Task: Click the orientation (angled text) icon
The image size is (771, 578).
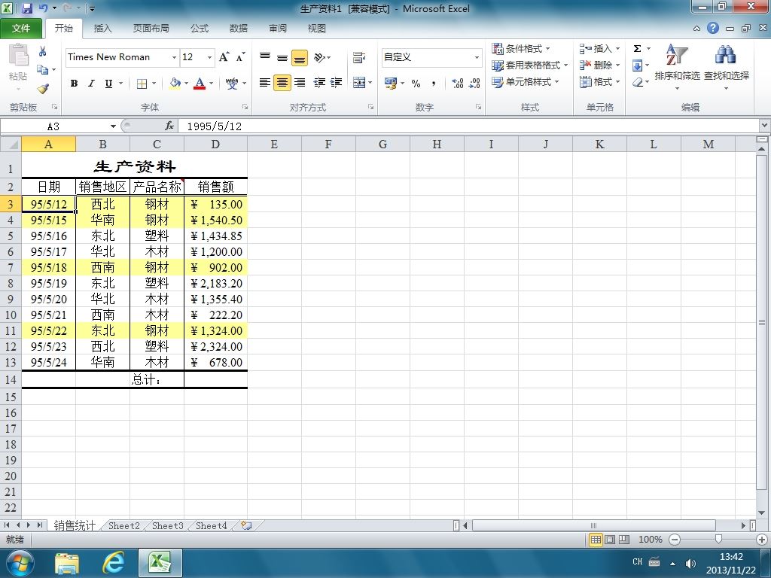Action: pyautogui.click(x=320, y=57)
